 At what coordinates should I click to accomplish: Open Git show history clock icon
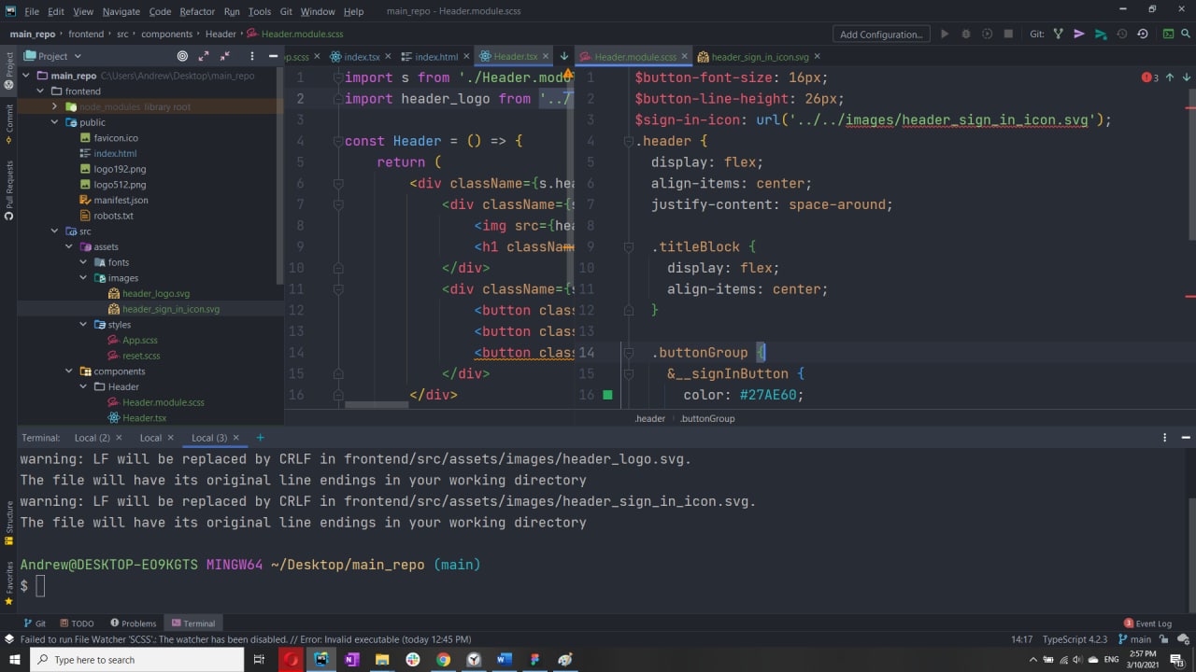[x=1121, y=35]
